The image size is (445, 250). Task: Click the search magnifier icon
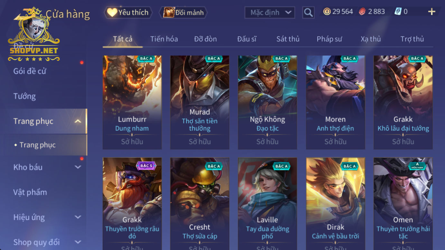pyautogui.click(x=308, y=13)
